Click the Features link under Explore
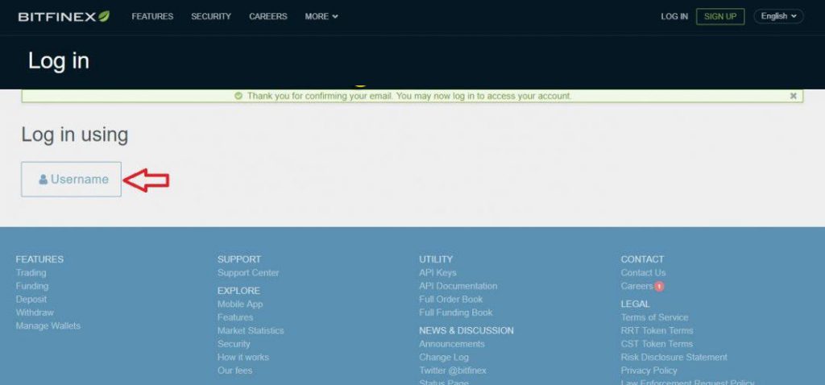This screenshot has height=385, width=825. click(235, 317)
